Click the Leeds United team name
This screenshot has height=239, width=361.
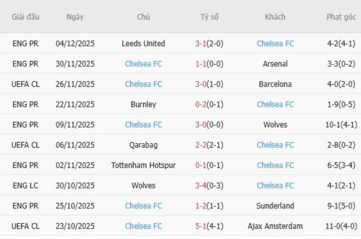[143, 43]
